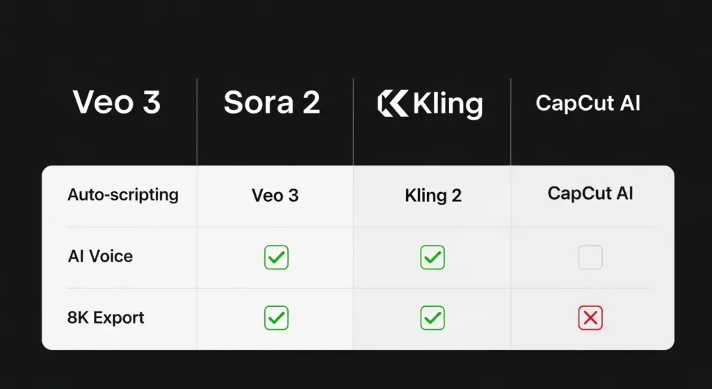Click divider line between Veo 3 and Sora 2 headers
Viewport: 712px width, 389px height.
click(197, 122)
